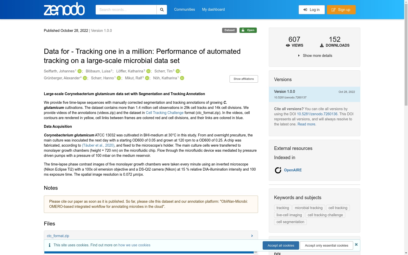Click author name Grünberger, Alexander
Viewport: 408px width, 255px height.
click(62, 78)
